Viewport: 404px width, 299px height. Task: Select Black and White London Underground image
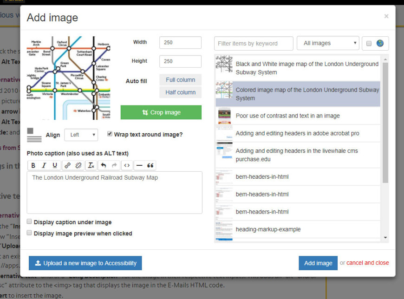(298, 68)
